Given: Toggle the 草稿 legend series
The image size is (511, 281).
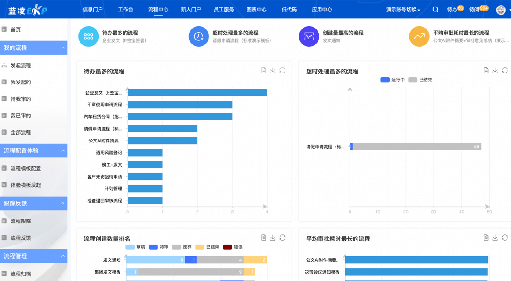Looking at the screenshot, I should pos(135,247).
